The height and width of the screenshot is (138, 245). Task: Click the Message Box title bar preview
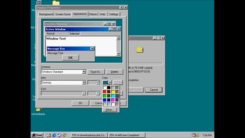(70, 49)
